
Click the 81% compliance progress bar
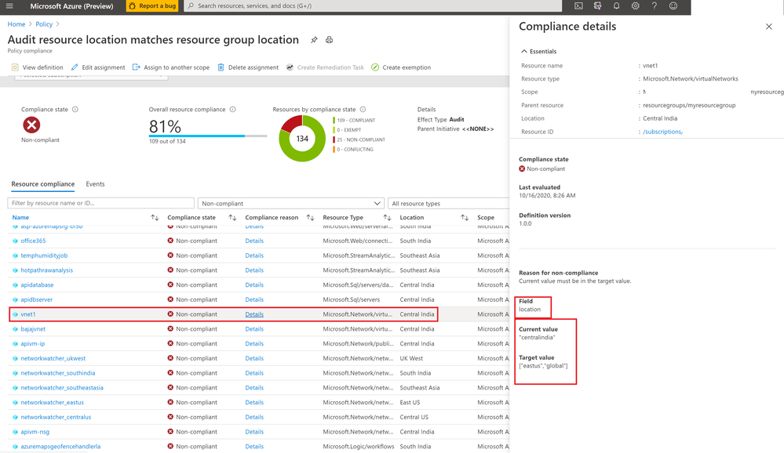click(207, 136)
